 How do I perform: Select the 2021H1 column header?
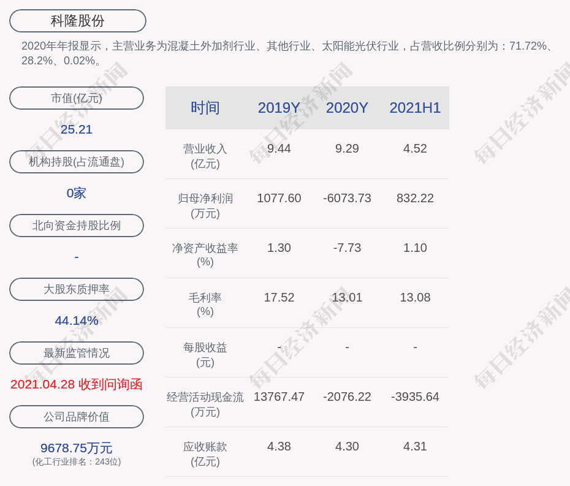pos(415,108)
